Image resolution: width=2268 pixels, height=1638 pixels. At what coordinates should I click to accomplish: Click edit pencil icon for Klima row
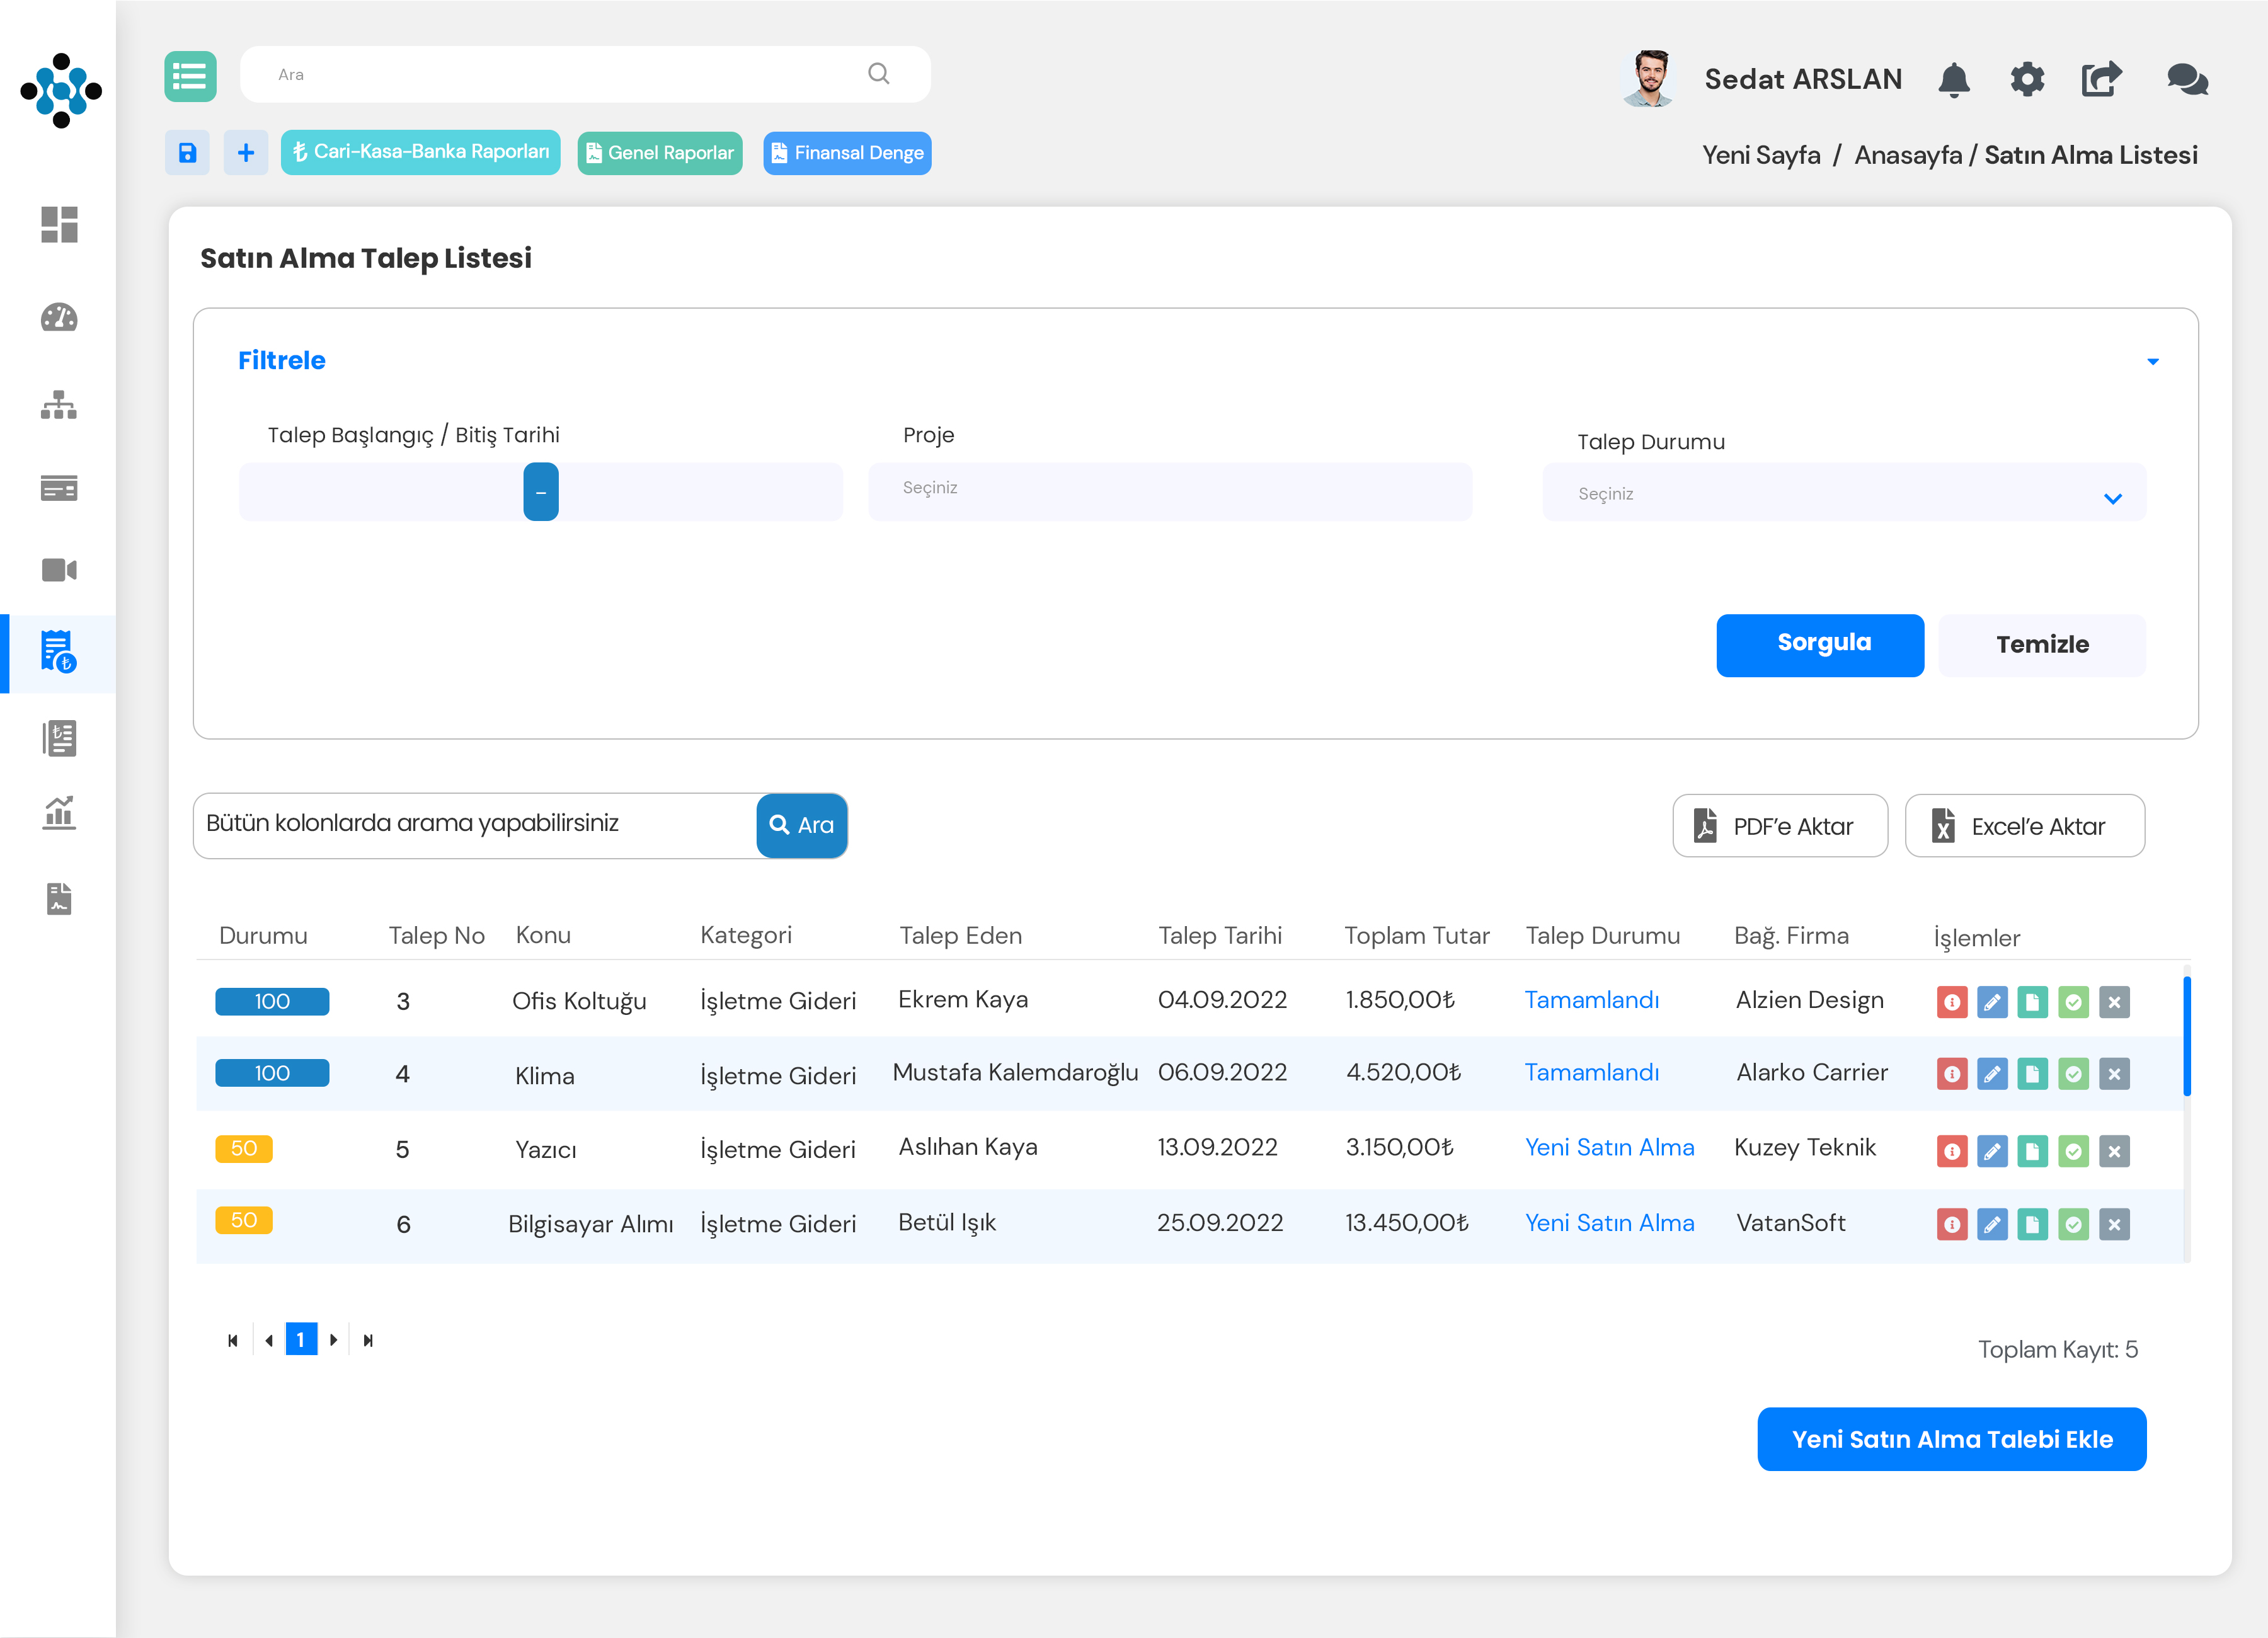(x=1992, y=1074)
